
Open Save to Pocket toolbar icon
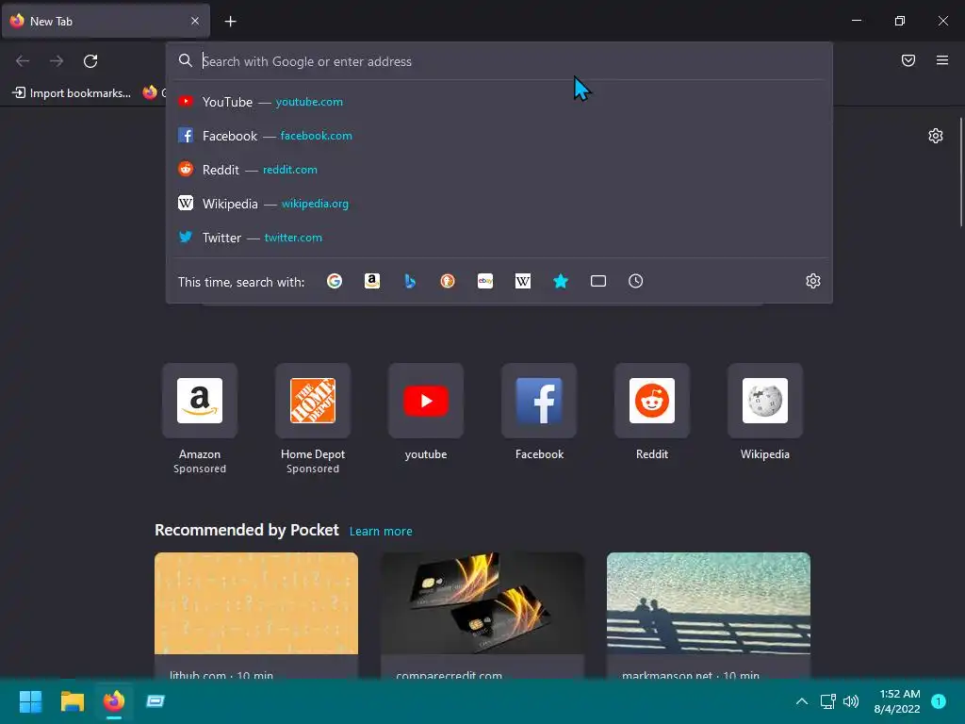(908, 60)
